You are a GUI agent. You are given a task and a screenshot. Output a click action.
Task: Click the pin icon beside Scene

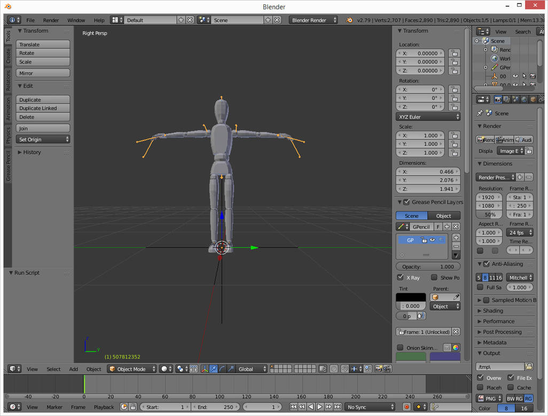coord(480,113)
